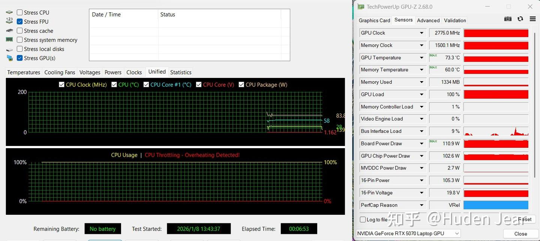Click the GPU-Z title bar app icon

361,7
